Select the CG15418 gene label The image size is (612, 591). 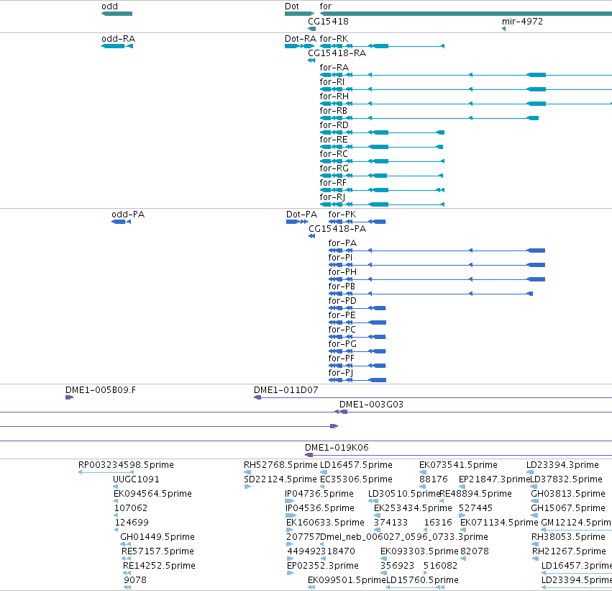pos(328,21)
